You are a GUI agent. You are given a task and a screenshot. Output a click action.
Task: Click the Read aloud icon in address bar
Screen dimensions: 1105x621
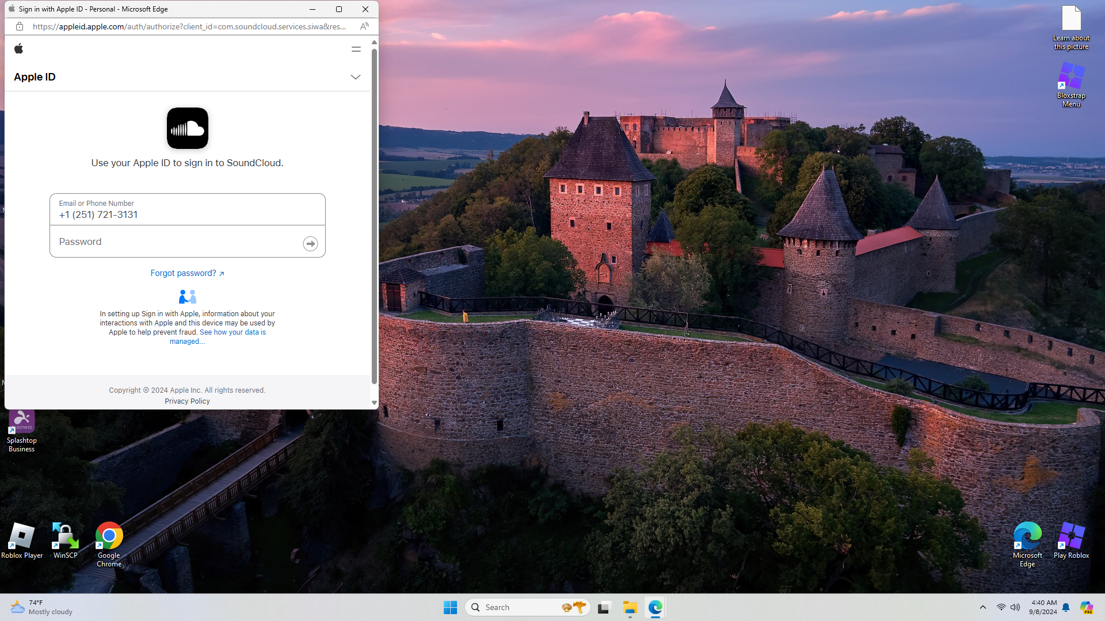pyautogui.click(x=364, y=26)
